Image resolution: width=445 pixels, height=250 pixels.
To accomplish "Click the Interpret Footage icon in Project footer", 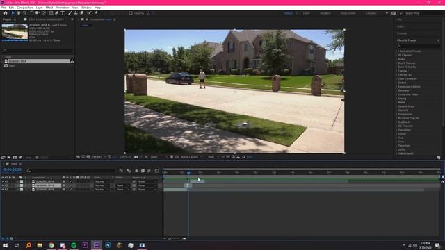I will 3,158.
